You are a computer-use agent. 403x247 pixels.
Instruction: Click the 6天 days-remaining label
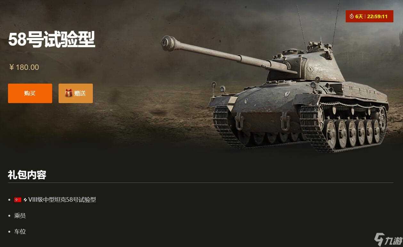click(x=359, y=16)
